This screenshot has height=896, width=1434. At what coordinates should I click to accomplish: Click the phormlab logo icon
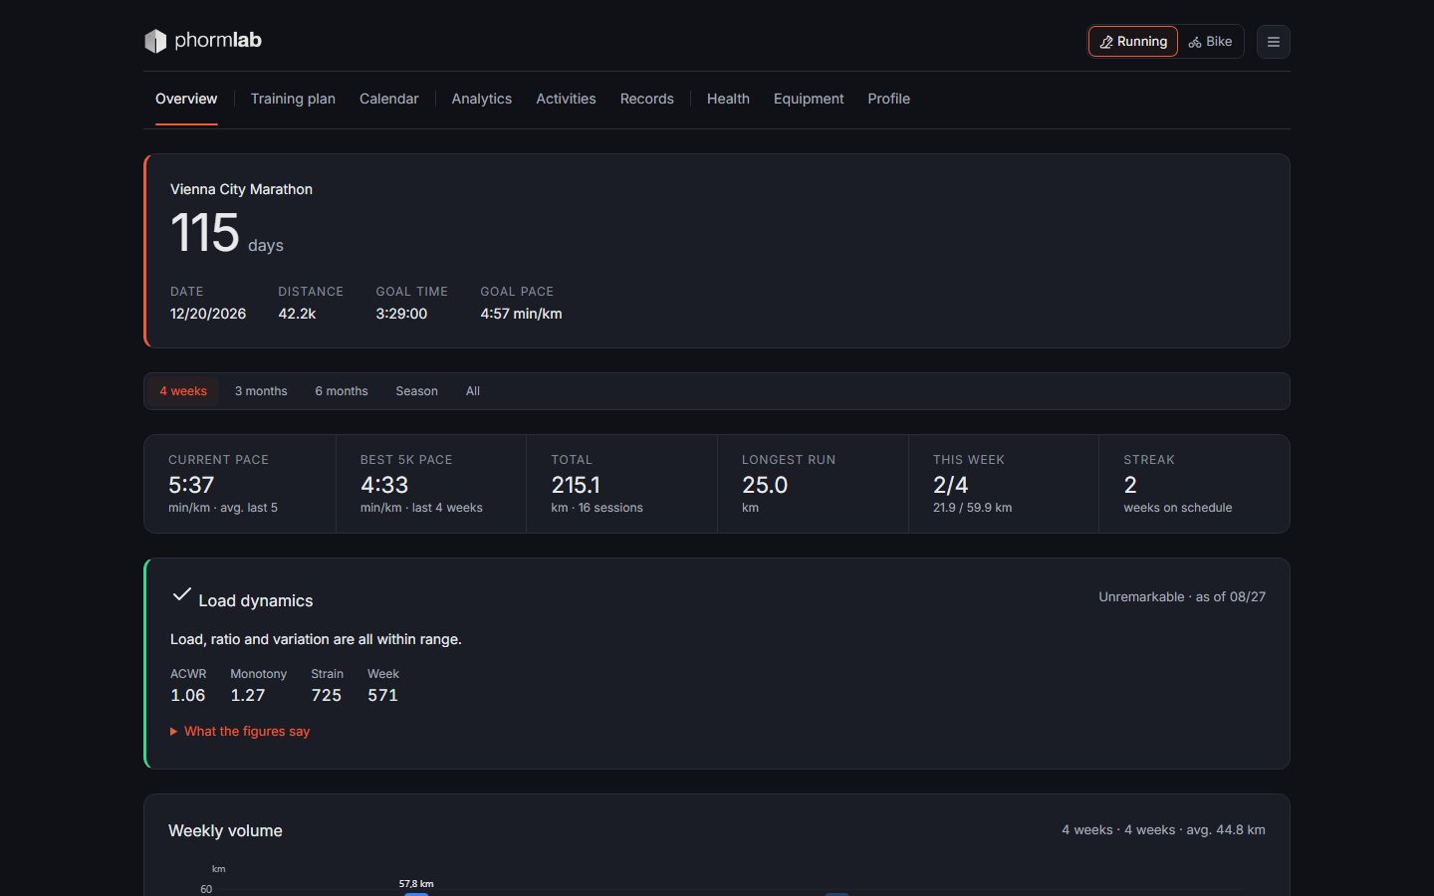[x=155, y=41]
